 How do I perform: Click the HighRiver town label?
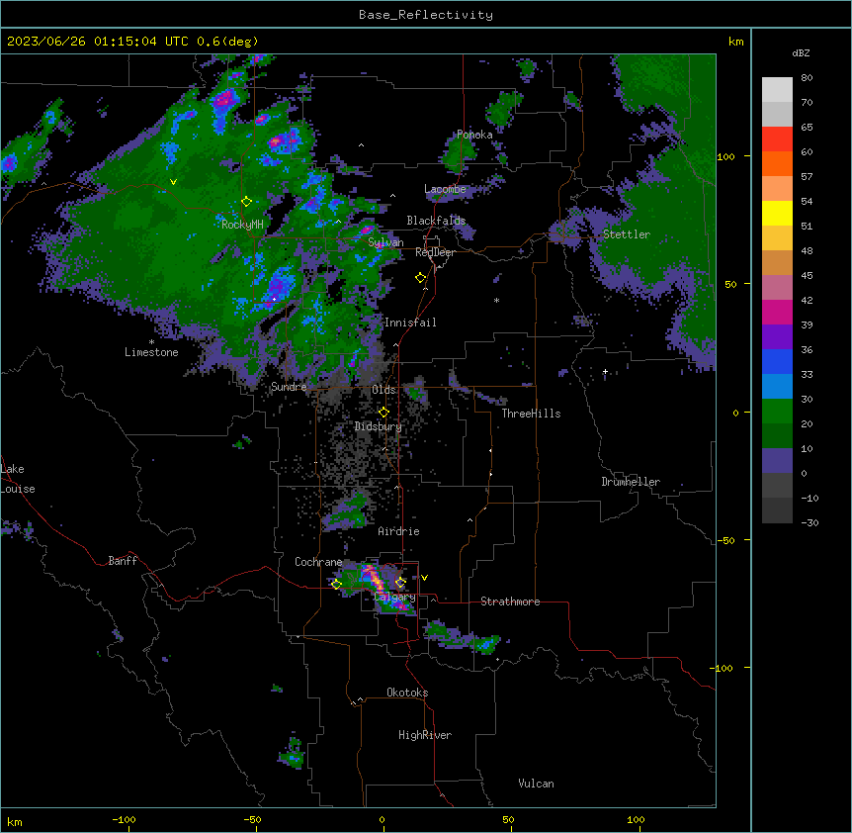pos(425,735)
